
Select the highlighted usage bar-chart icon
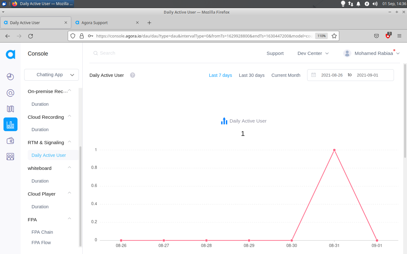pyautogui.click(x=10, y=124)
